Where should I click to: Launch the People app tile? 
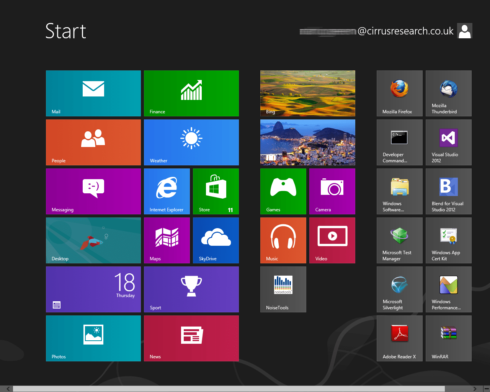[93, 142]
